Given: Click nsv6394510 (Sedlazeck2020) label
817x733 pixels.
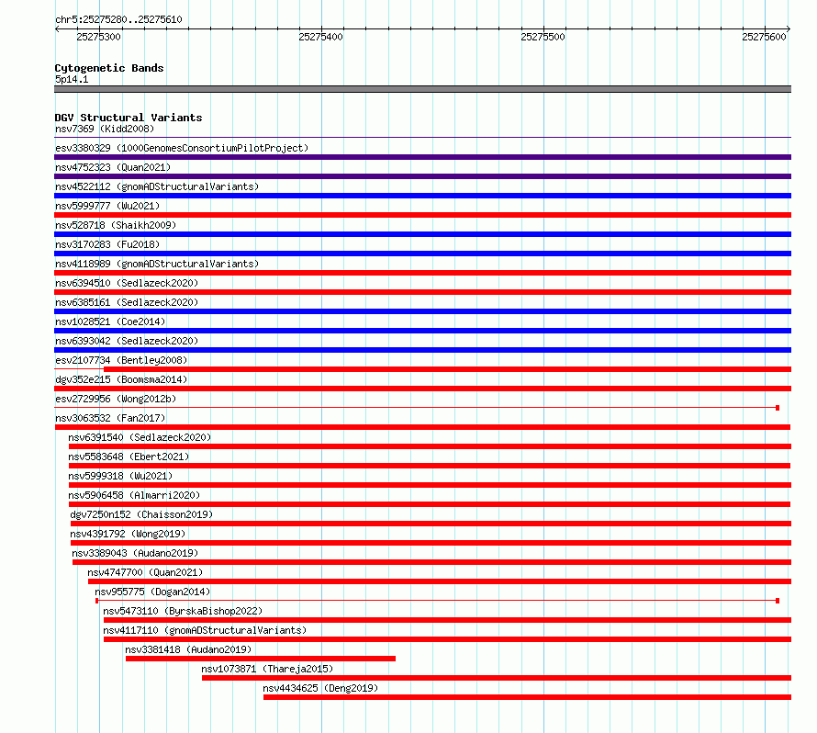Looking at the screenshot, I should pos(127,283).
